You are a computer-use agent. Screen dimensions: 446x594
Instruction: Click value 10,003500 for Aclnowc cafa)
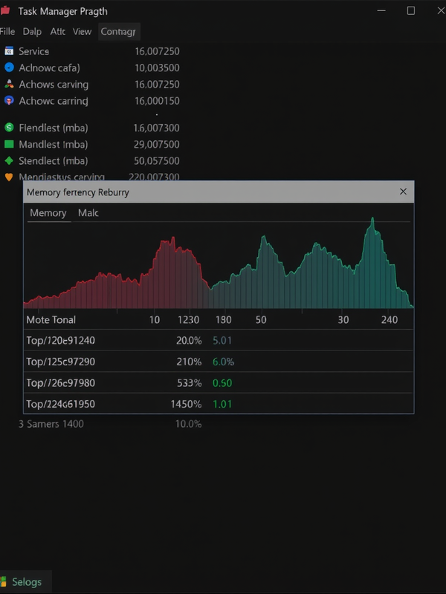(157, 68)
